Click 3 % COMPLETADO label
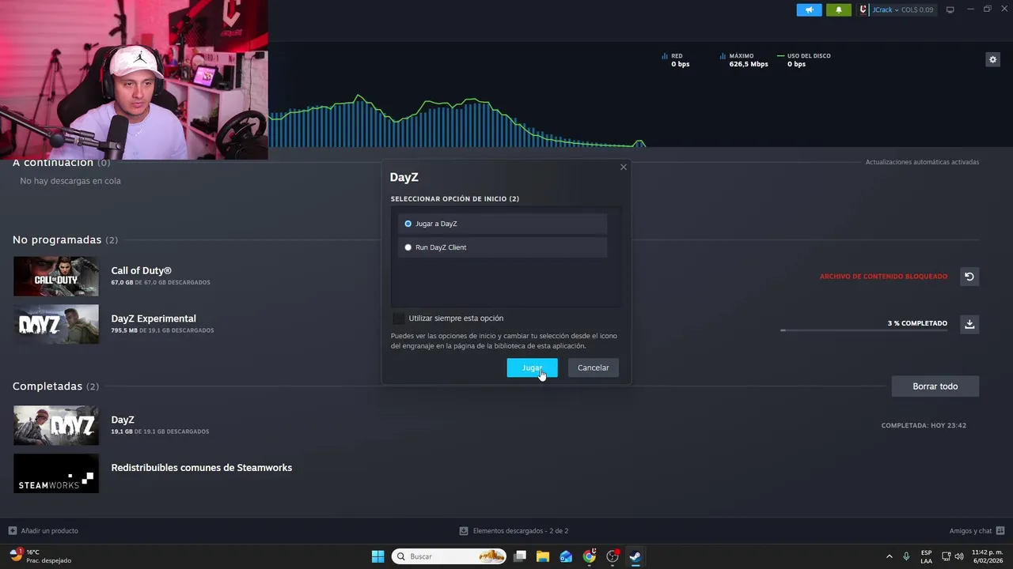This screenshot has height=569, width=1013. tap(917, 323)
